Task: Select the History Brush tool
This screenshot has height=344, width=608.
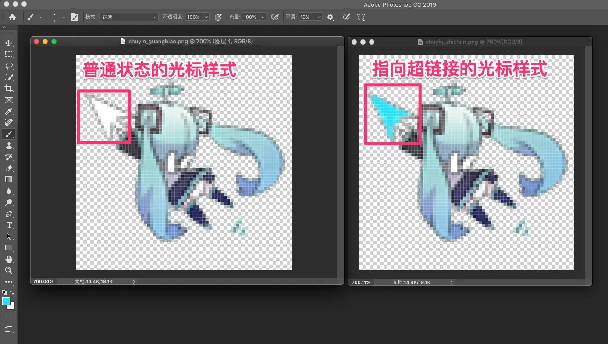Action: [x=8, y=157]
